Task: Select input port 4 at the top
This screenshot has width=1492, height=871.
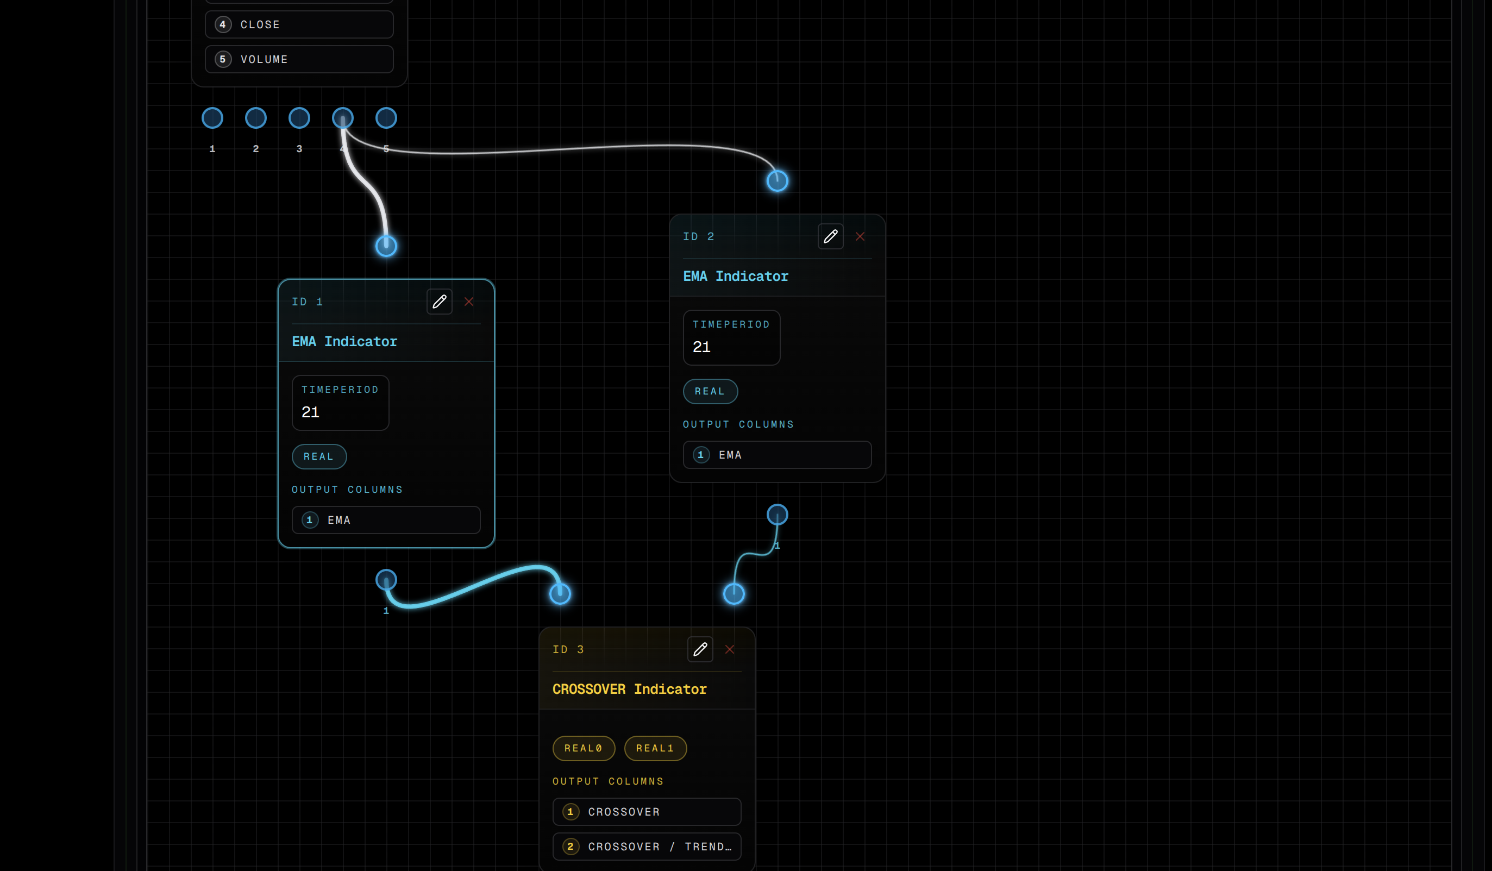Action: click(x=342, y=118)
